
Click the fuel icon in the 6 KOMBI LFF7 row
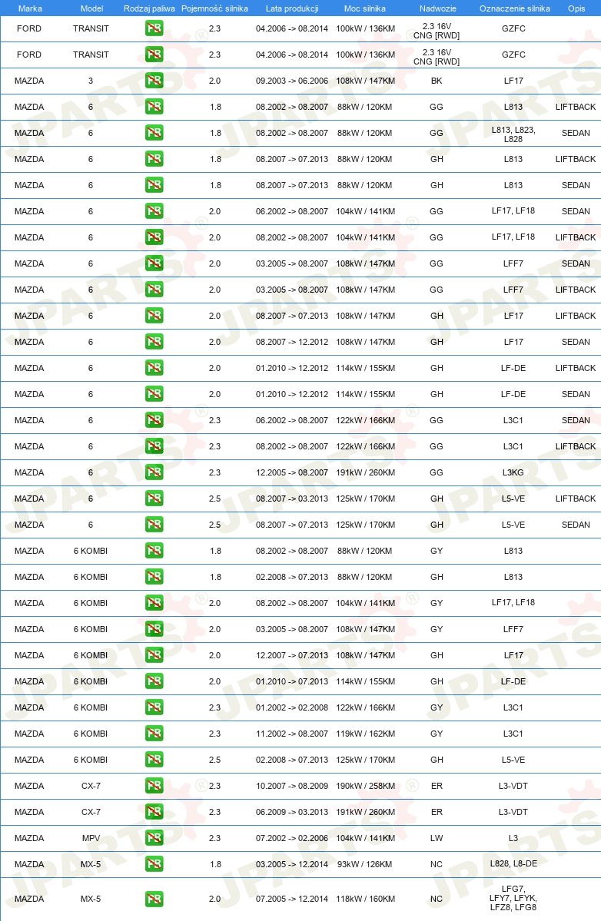154,629
